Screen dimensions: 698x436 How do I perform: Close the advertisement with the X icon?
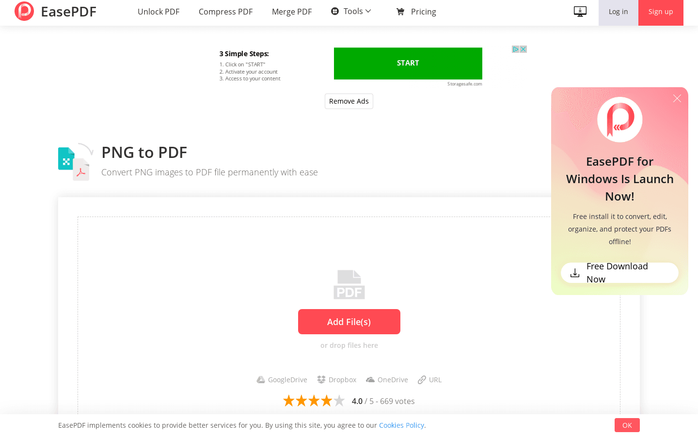523,49
